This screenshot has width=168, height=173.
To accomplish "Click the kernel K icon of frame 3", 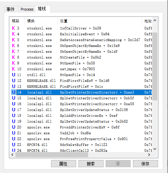I will (14, 28).
